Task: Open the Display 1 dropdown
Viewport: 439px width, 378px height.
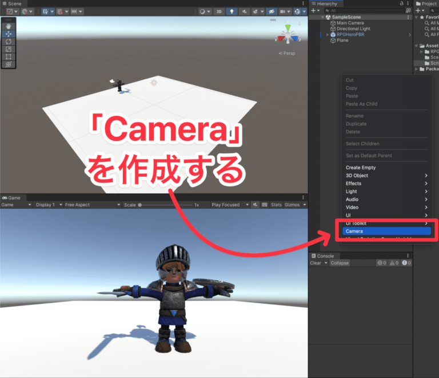Action: click(49, 205)
